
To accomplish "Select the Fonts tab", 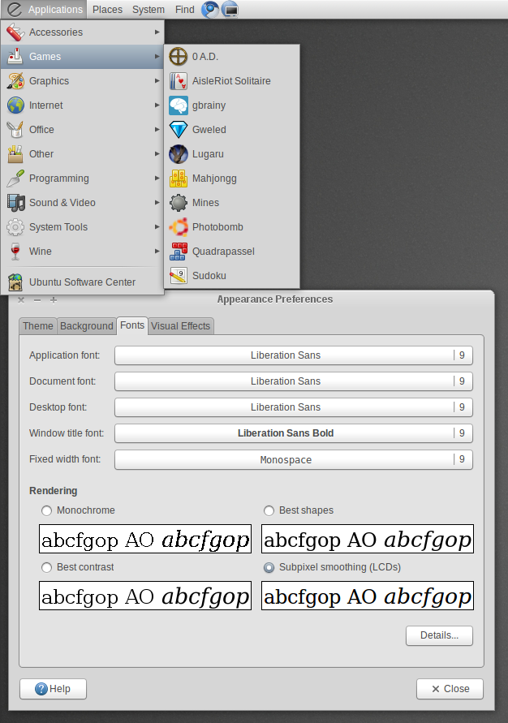I will 132,325.
